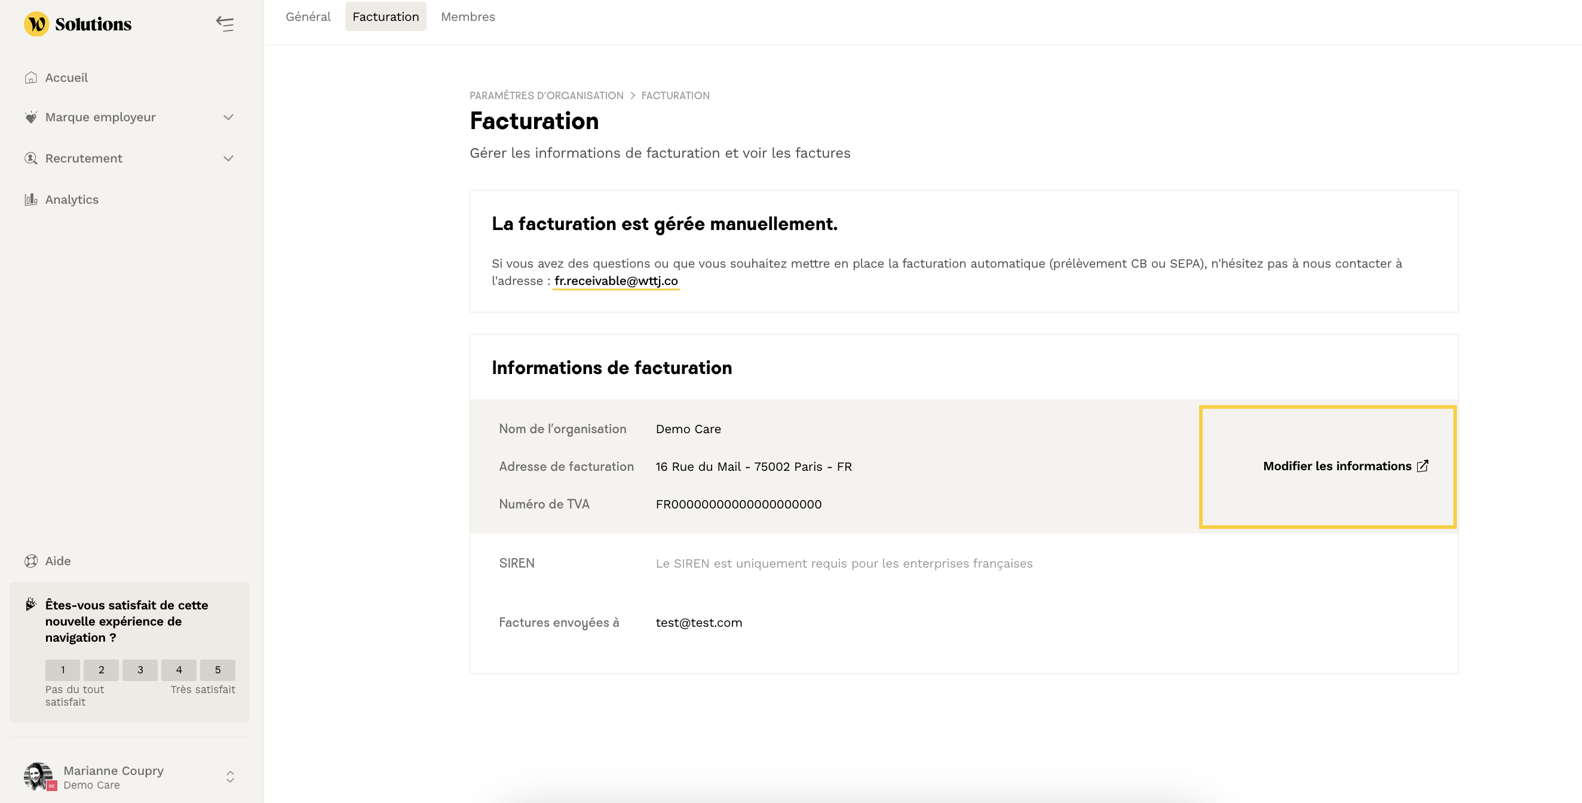Click the Marque employeur heart icon
This screenshot has width=1582, height=803.
[30, 117]
